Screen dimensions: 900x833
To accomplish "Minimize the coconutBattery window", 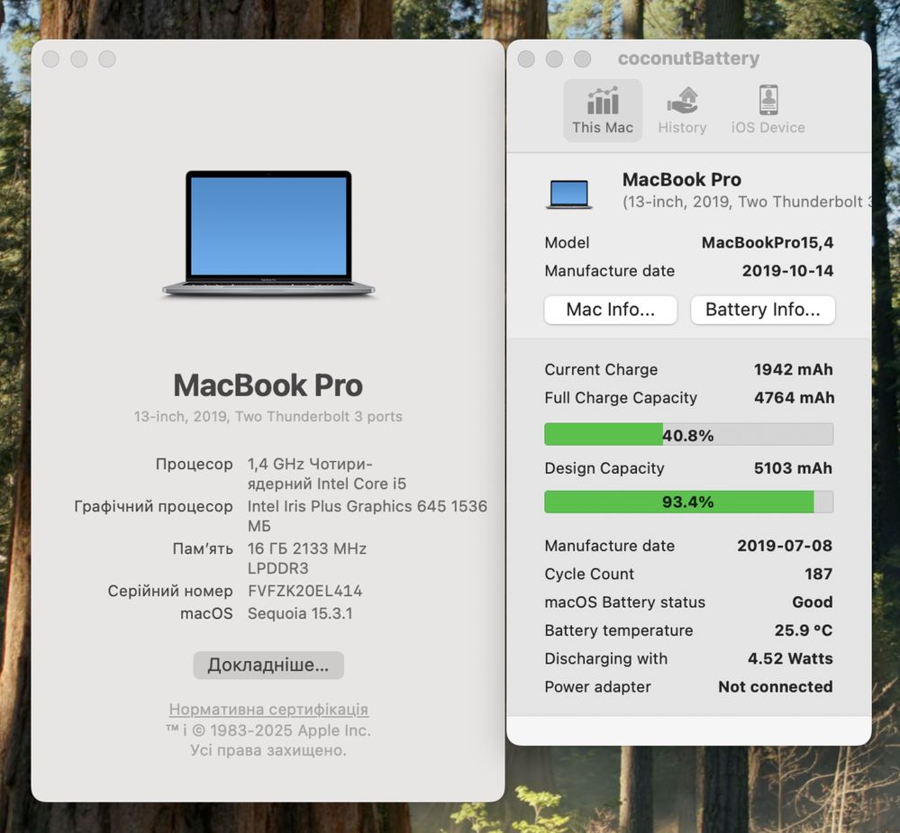I will [554, 59].
